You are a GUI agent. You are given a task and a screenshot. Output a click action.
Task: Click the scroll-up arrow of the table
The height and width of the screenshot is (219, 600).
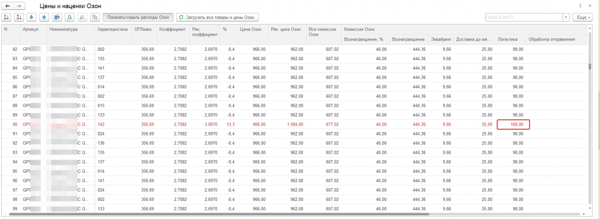589,27
